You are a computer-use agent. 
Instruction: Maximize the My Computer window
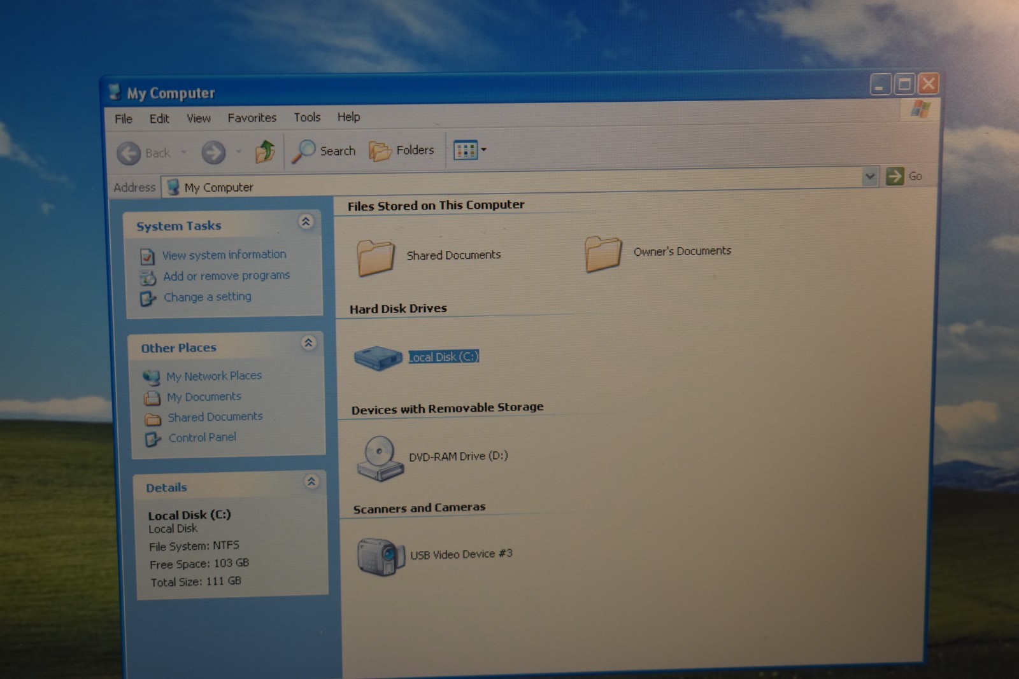(x=904, y=84)
